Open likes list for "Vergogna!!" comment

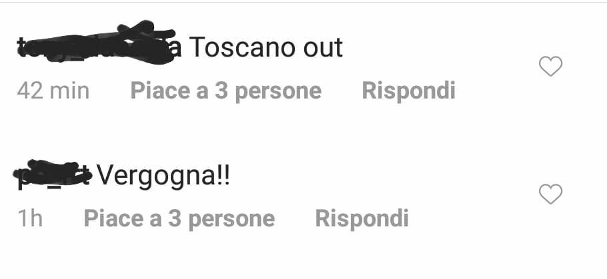pyautogui.click(x=179, y=219)
